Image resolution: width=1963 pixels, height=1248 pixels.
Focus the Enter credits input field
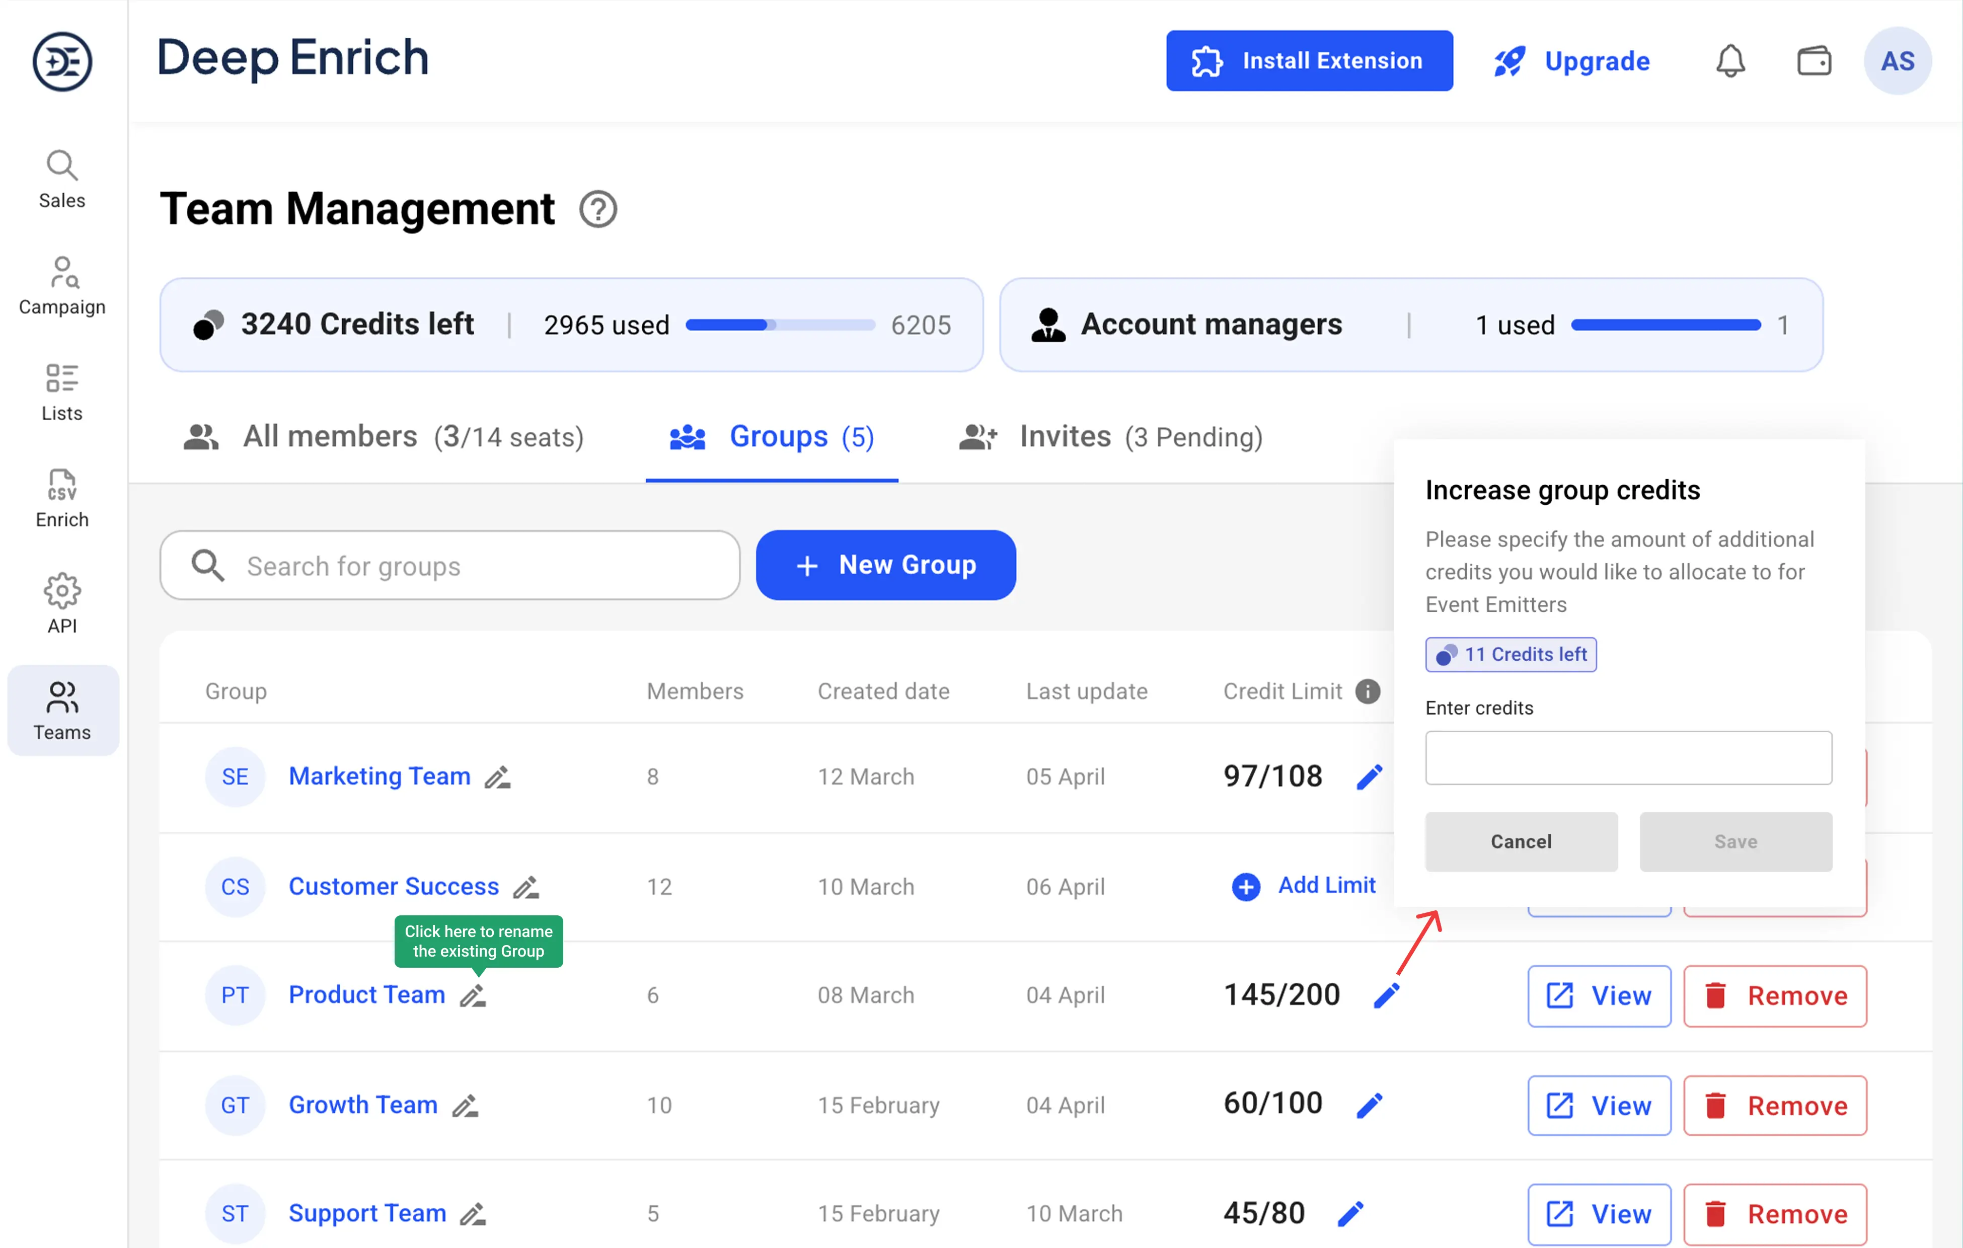click(1628, 757)
